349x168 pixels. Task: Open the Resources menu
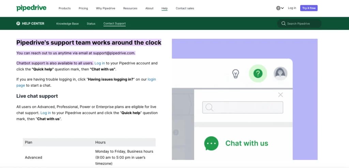(130, 8)
